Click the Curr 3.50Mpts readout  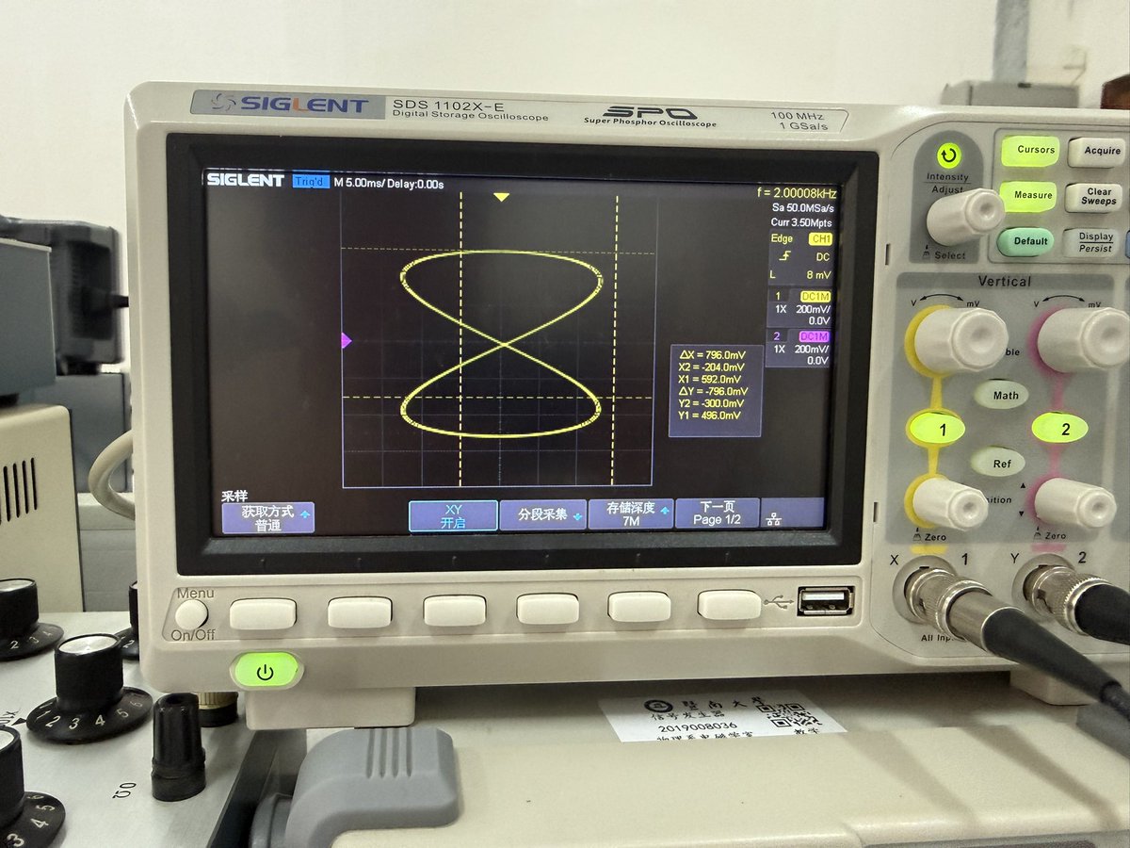coord(802,222)
